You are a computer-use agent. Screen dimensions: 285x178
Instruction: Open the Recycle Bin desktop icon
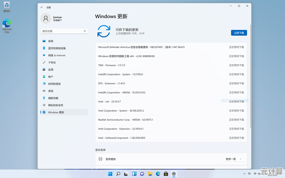[x=7, y=7]
